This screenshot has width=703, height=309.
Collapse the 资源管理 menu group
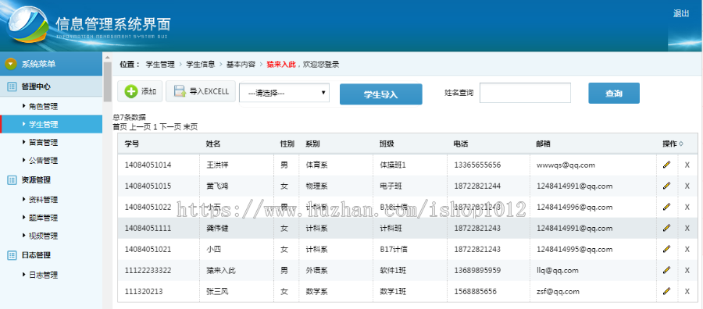click(51, 180)
